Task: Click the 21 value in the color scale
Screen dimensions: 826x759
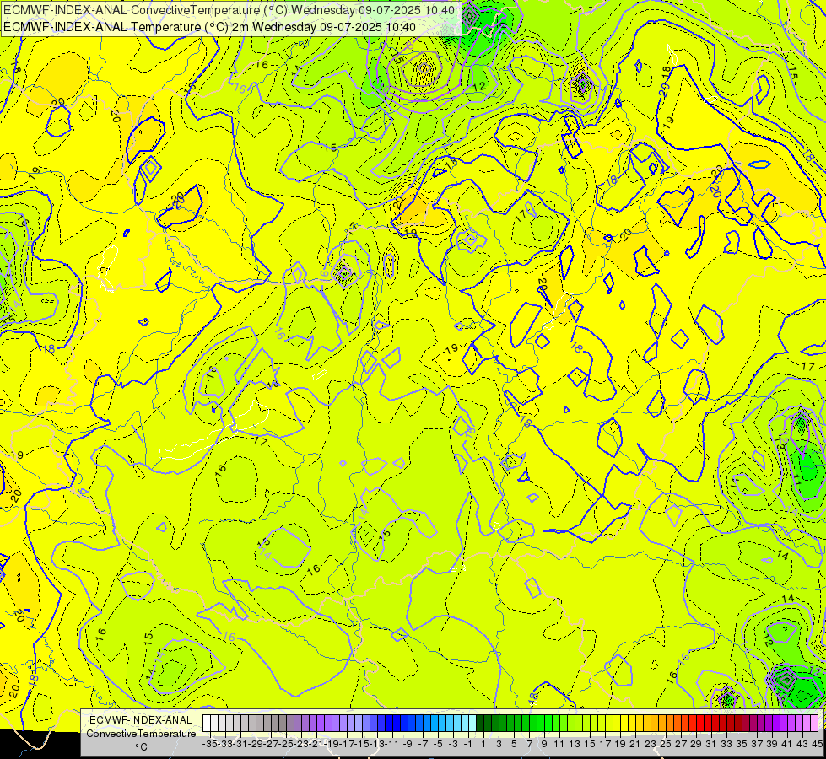Action: pyautogui.click(x=634, y=744)
